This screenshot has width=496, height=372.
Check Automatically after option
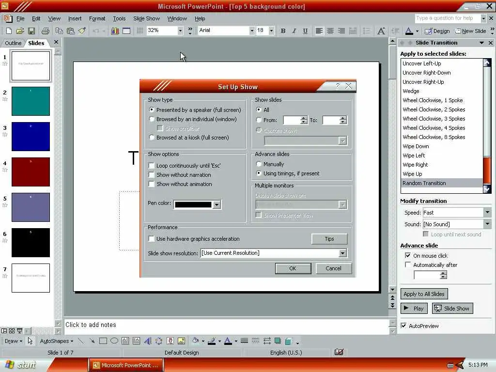(408, 265)
